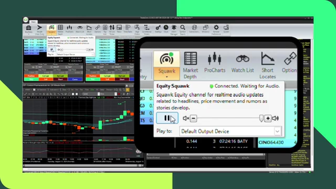336x189 pixels.
Task: Click the muted speaker icon in inset
Action: pos(186,118)
